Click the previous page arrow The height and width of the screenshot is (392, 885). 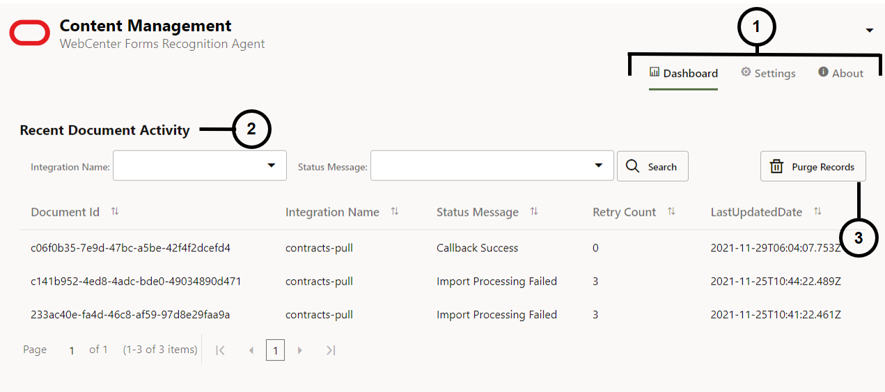pyautogui.click(x=251, y=350)
